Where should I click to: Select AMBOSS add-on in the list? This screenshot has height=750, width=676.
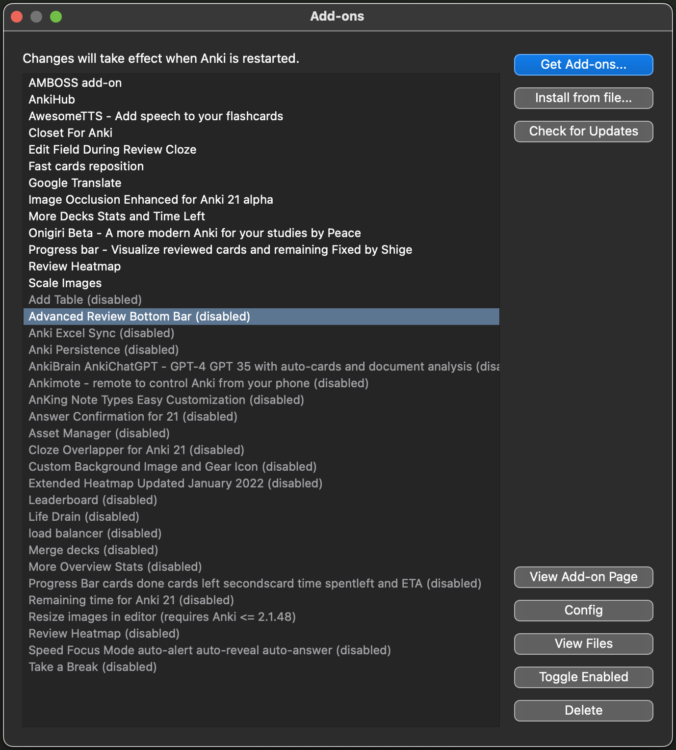coord(75,83)
